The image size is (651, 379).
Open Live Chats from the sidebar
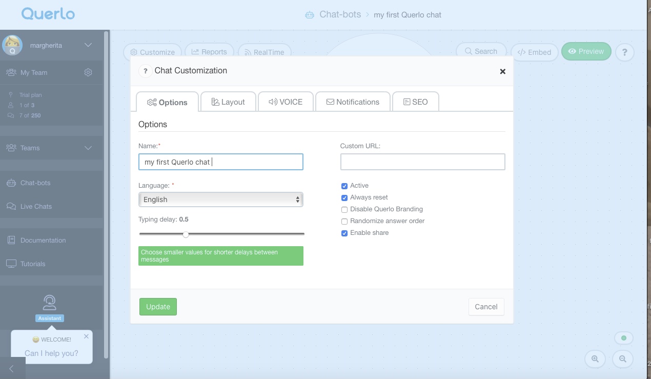pyautogui.click(x=36, y=206)
